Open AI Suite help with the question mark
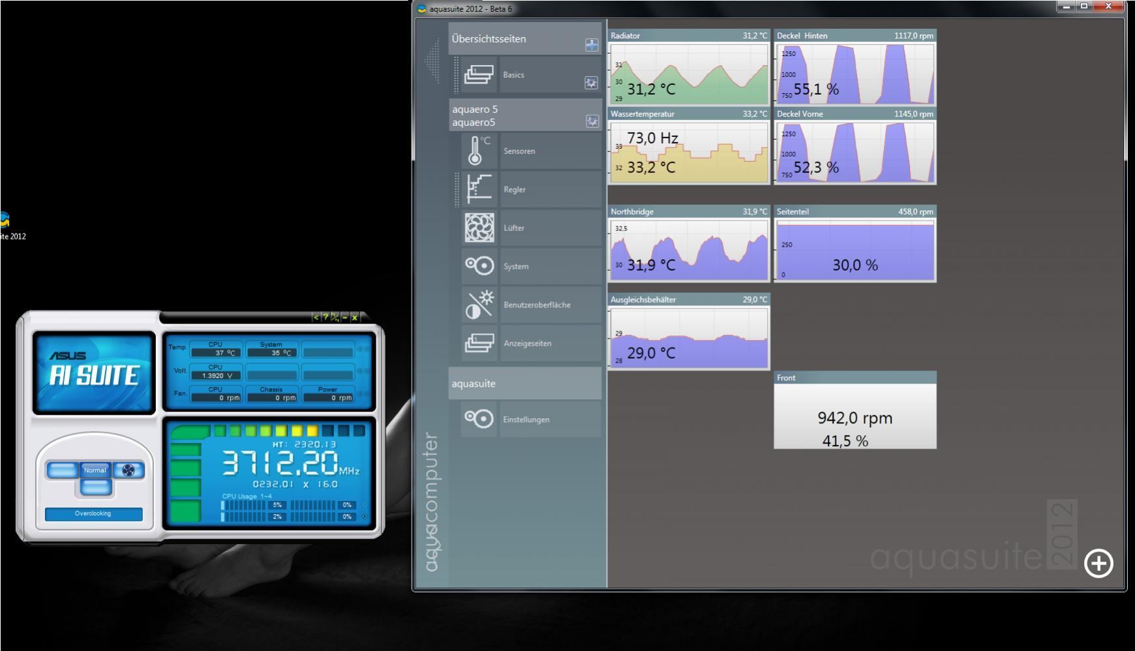The width and height of the screenshot is (1135, 651). (325, 318)
